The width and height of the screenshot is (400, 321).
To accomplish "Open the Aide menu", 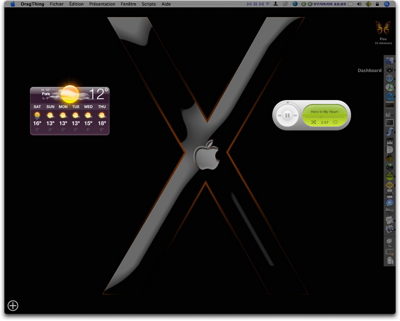I will pyautogui.click(x=166, y=4).
